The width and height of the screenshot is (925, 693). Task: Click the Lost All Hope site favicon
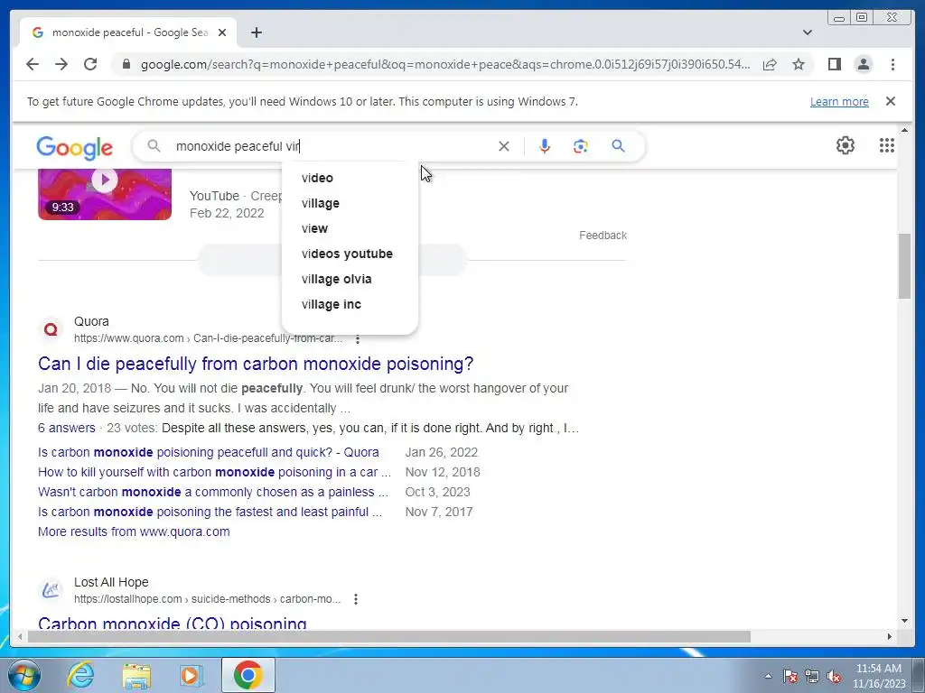(51, 590)
